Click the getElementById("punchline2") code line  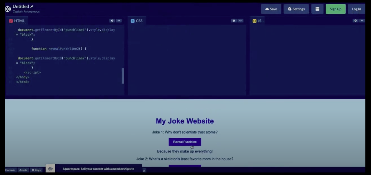click(66, 58)
